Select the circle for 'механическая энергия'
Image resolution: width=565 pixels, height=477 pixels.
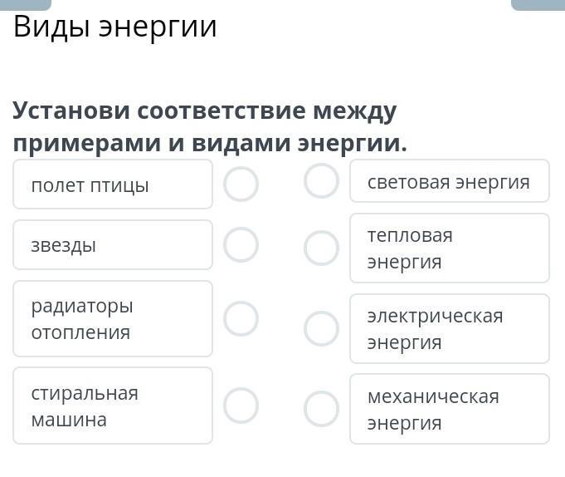(x=321, y=409)
